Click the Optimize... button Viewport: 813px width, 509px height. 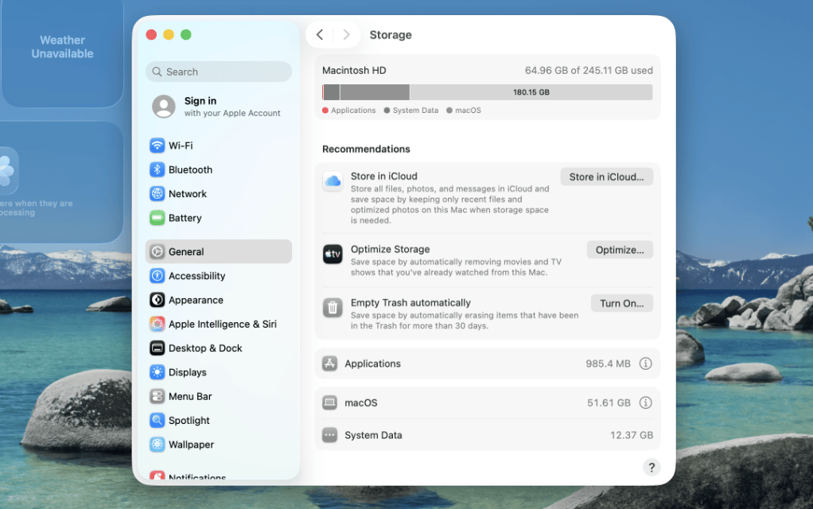[x=620, y=250]
